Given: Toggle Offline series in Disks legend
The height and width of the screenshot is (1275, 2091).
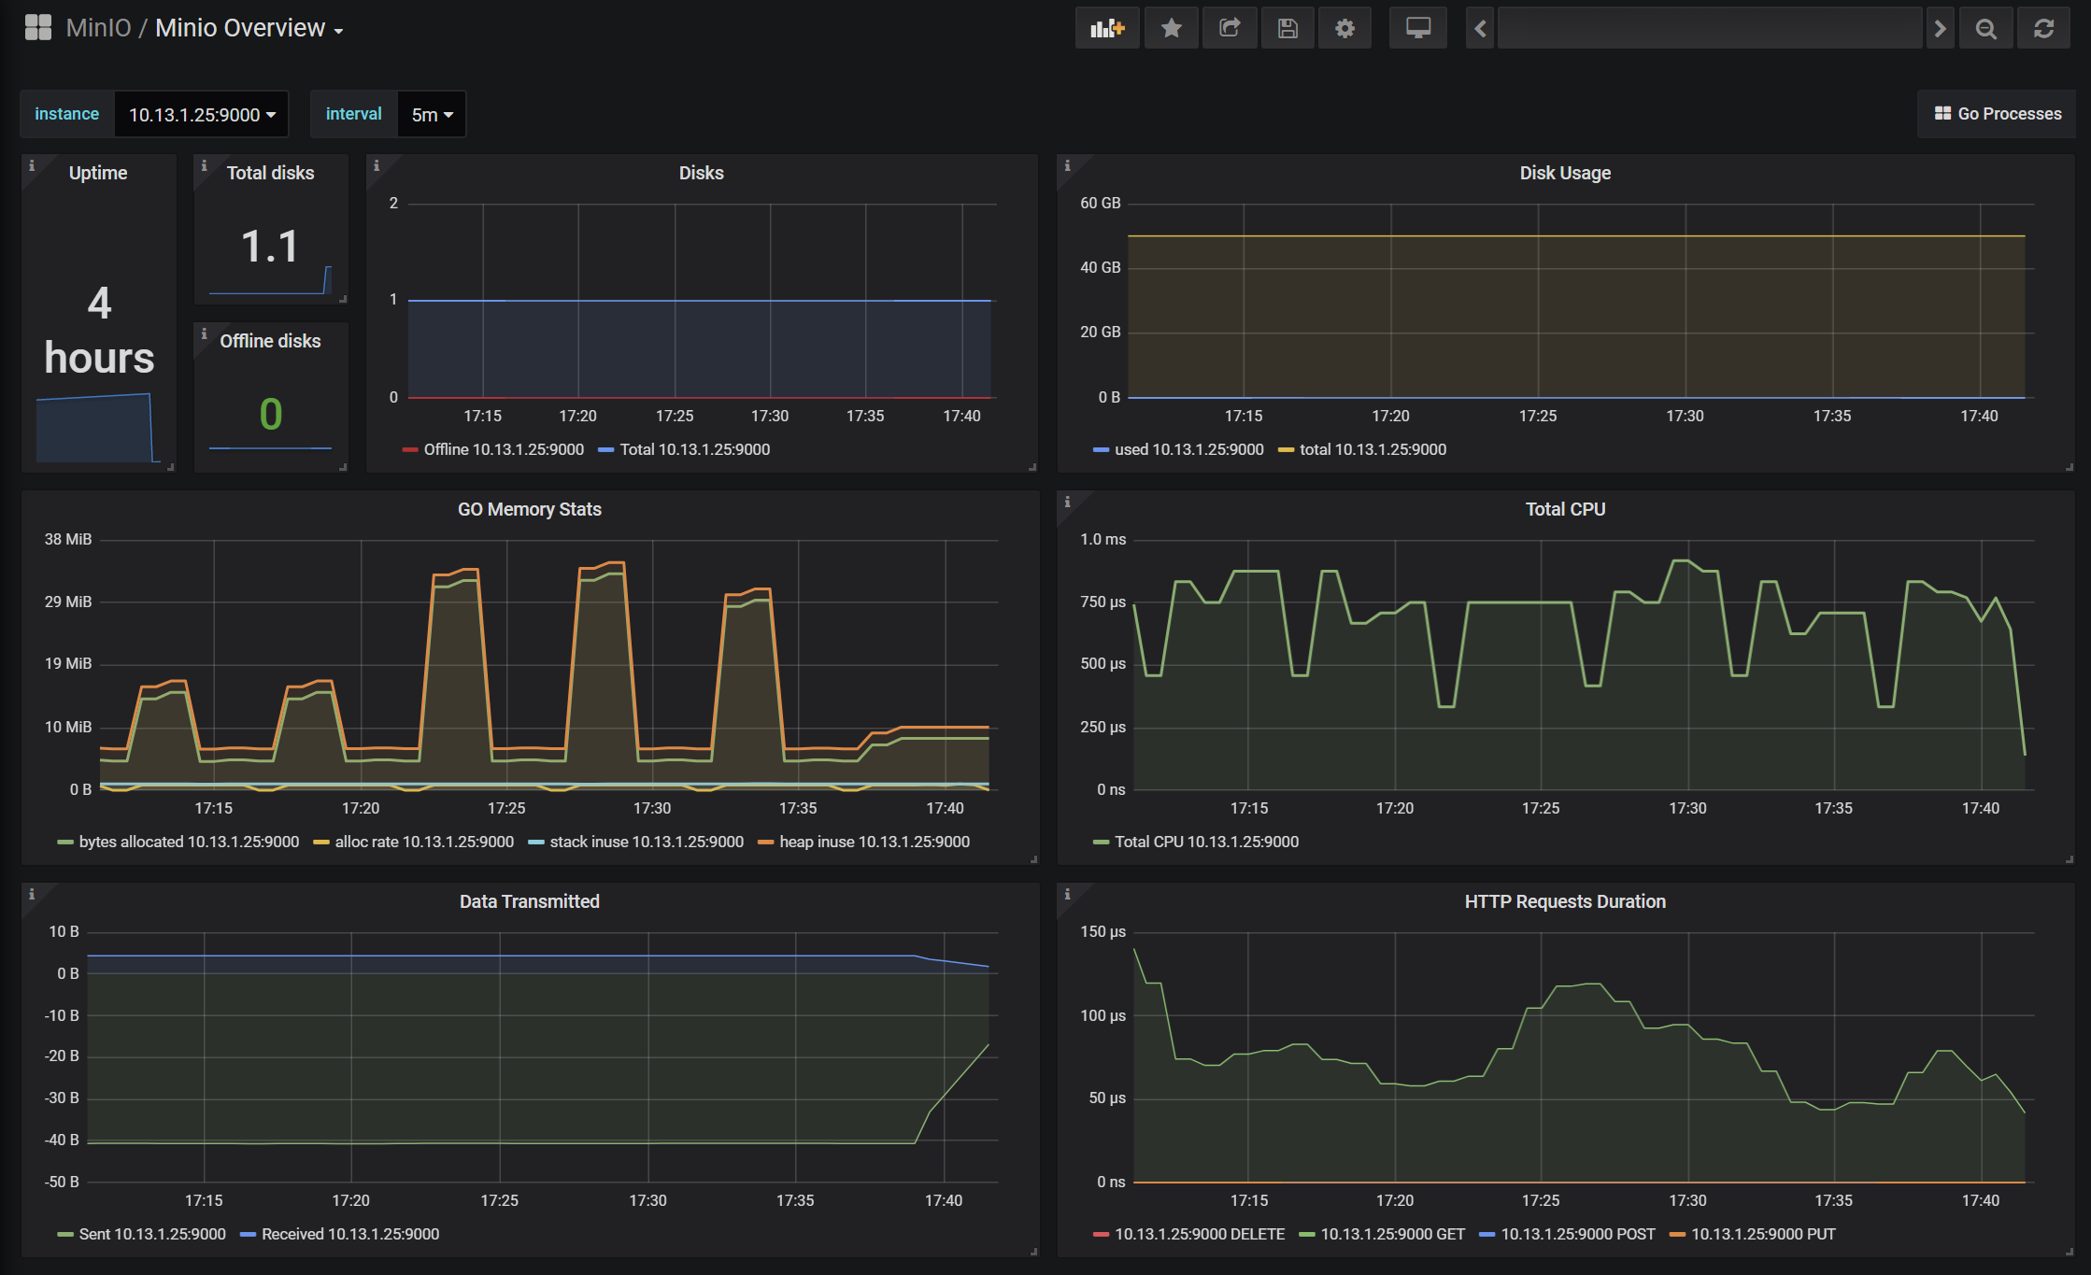Looking at the screenshot, I should point(492,449).
